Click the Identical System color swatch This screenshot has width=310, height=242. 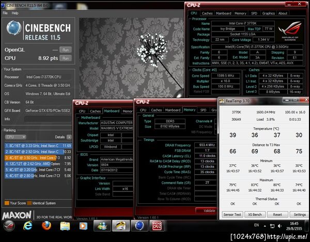tap(29, 203)
